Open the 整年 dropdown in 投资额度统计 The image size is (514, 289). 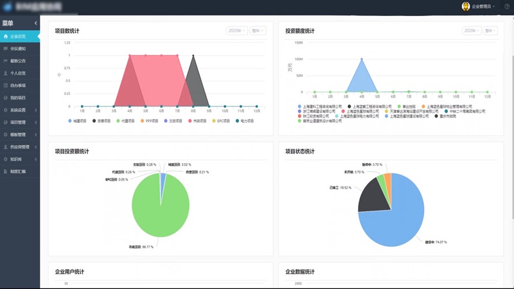490,30
